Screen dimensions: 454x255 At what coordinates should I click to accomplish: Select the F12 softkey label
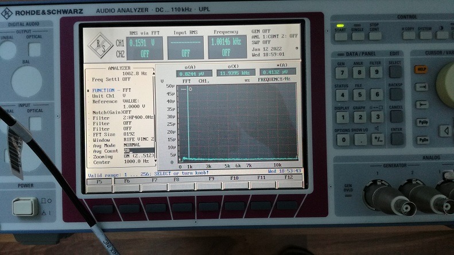(x=288, y=177)
